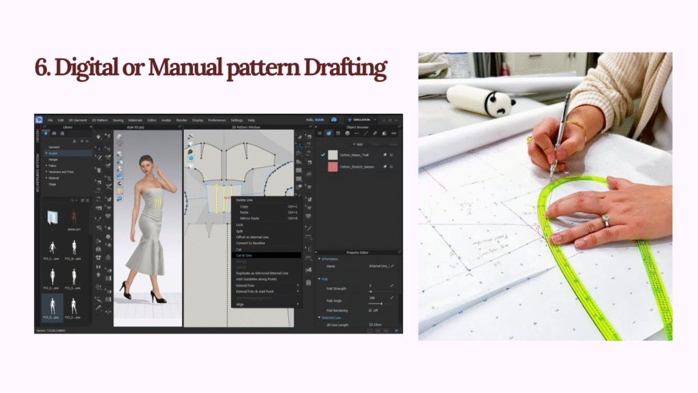Collapse the Fold section in Property Editor
The height and width of the screenshot is (393, 698).
[x=319, y=278]
